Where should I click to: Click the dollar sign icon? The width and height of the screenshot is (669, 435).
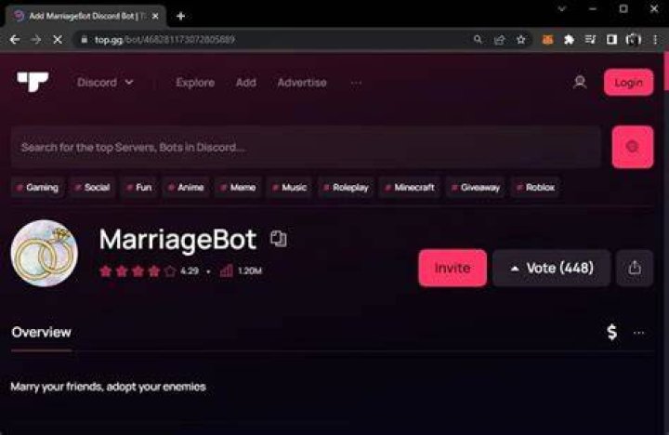tap(611, 332)
